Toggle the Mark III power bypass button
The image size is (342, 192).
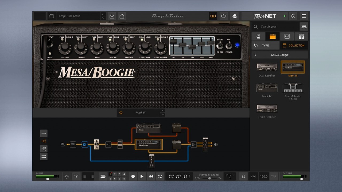[x=121, y=113]
